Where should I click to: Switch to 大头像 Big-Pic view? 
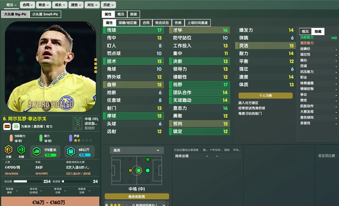coord(15,14)
